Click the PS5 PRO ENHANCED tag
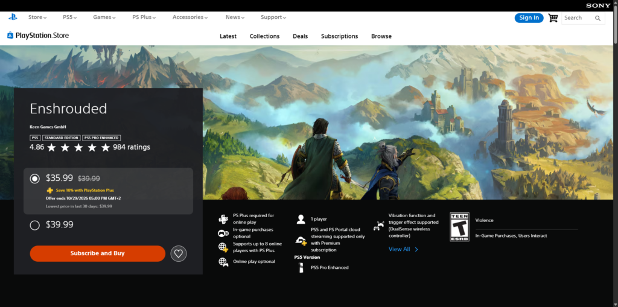This screenshot has height=307, width=618. tap(101, 138)
